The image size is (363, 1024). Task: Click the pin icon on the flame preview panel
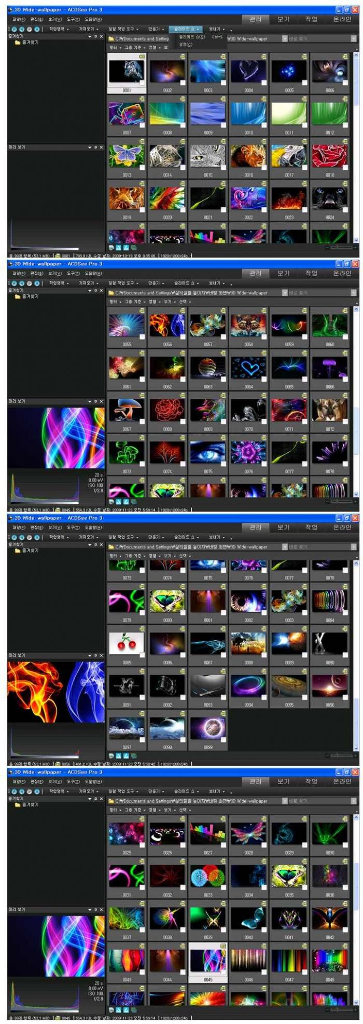coord(95,656)
